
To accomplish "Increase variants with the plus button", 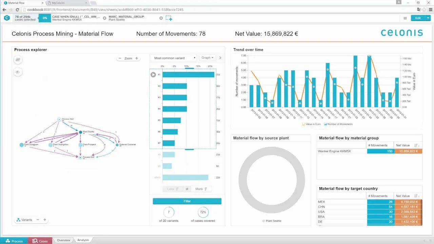I will pos(44,220).
